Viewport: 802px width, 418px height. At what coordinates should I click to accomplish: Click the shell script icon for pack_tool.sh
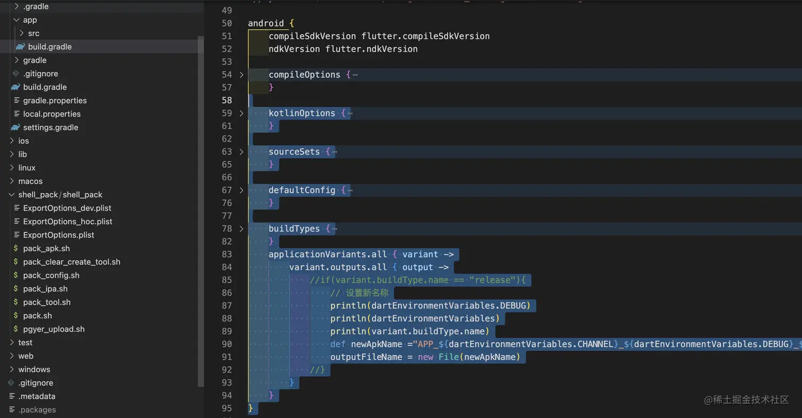(x=16, y=302)
